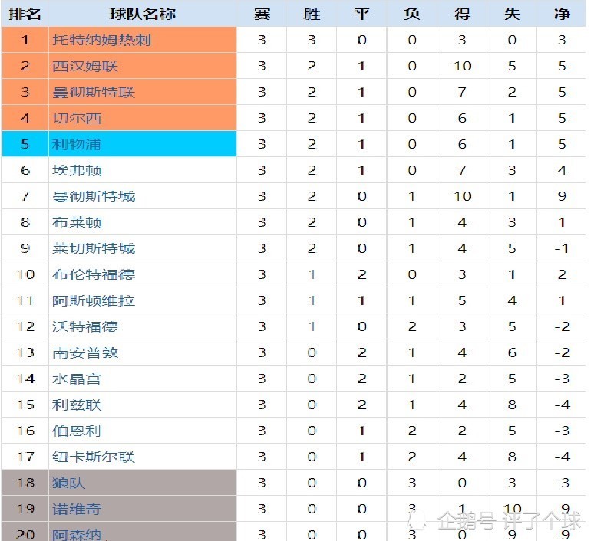Select the 净 goal difference header
Viewport: 594px width, 541px height.
pyautogui.click(x=562, y=14)
